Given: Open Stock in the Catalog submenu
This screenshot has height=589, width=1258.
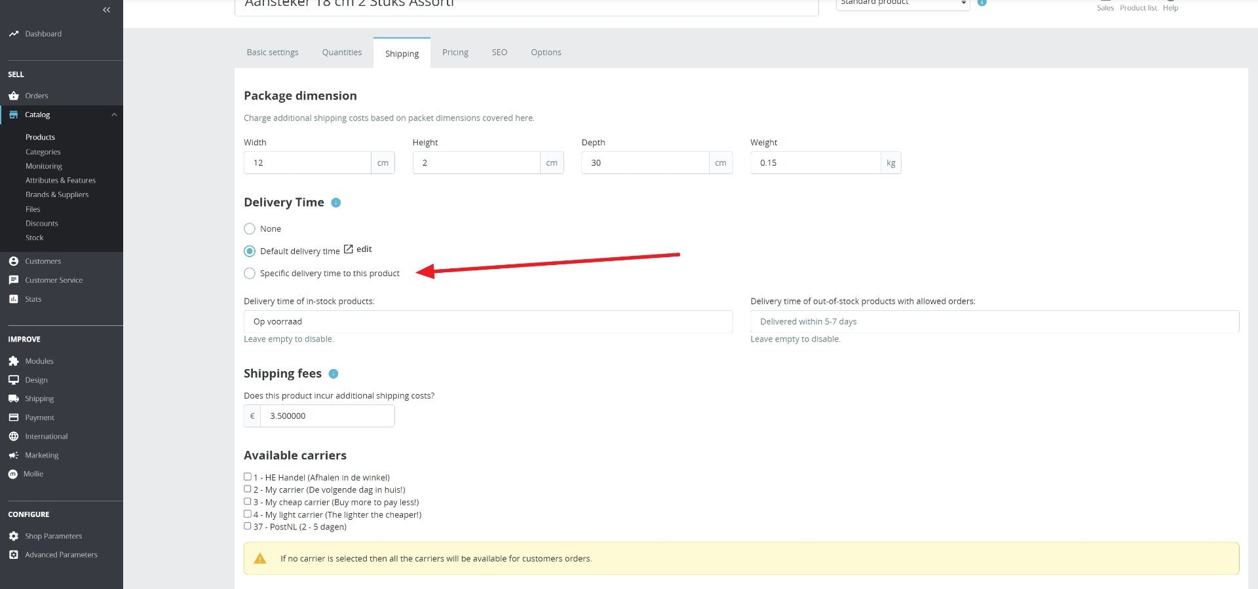Looking at the screenshot, I should point(35,238).
